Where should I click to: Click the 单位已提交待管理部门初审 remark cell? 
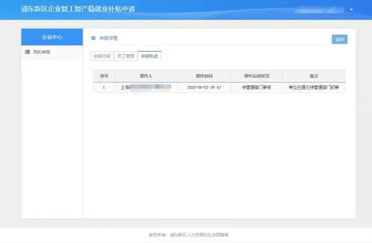pos(314,87)
